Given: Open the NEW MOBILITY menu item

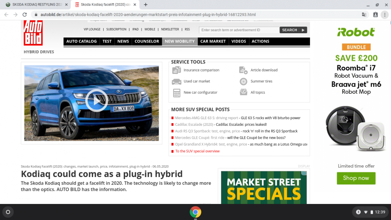Looking at the screenshot, I should [179, 41].
